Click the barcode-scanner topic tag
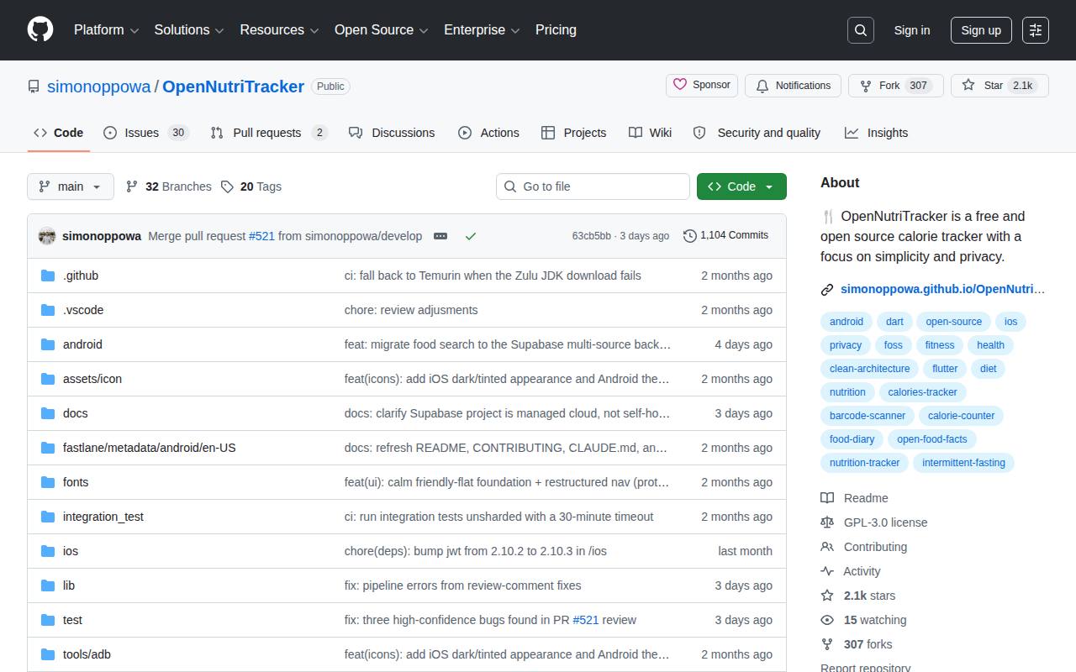The height and width of the screenshot is (672, 1076). (868, 416)
